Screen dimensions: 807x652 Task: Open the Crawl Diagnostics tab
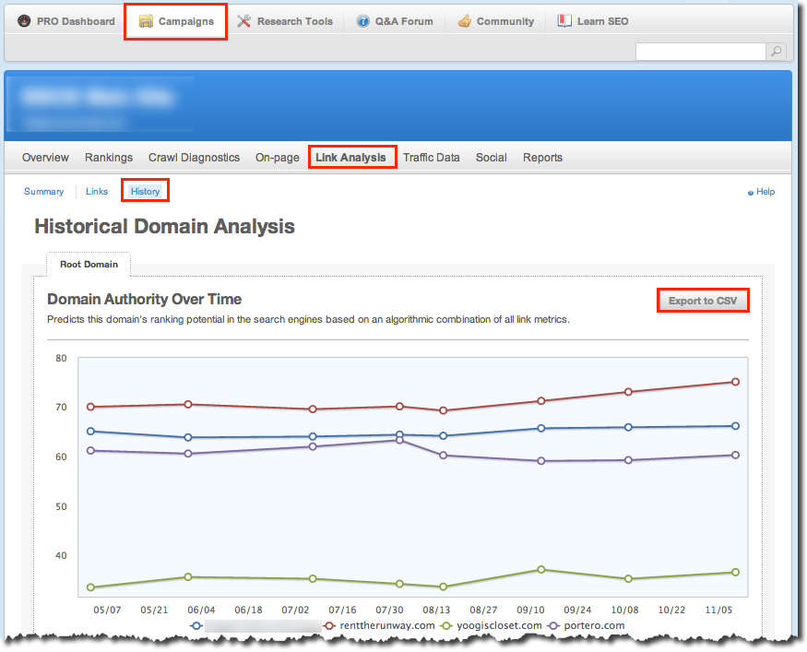tap(194, 158)
